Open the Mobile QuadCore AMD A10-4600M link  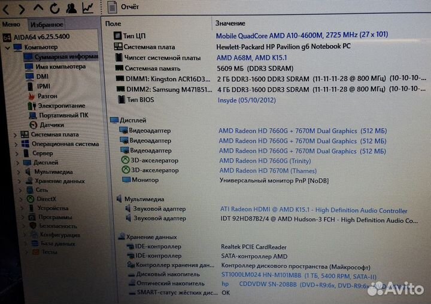click(302, 35)
